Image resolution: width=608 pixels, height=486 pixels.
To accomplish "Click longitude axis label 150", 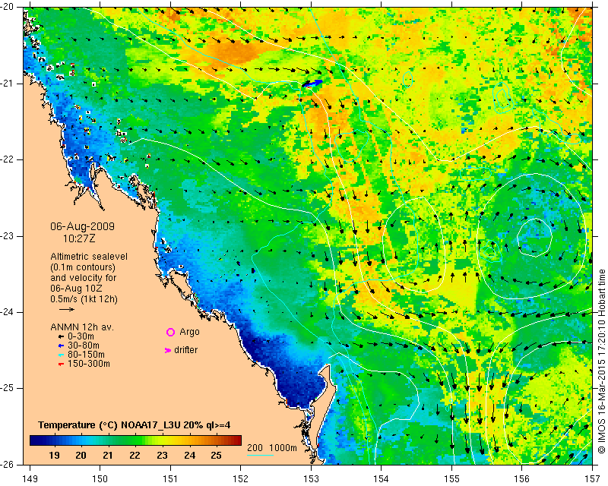I will 100,479.
